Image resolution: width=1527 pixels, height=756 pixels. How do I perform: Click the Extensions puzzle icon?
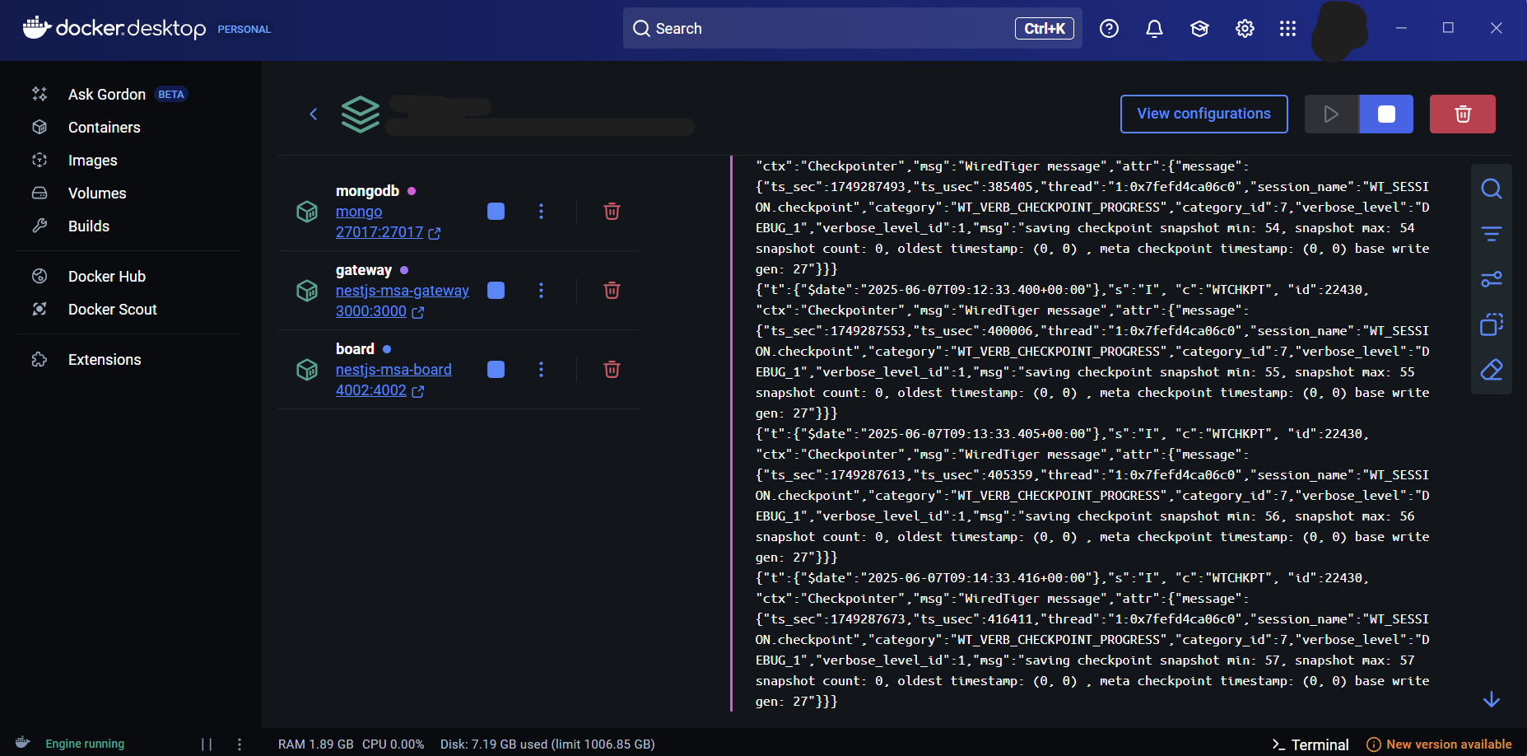click(x=40, y=359)
